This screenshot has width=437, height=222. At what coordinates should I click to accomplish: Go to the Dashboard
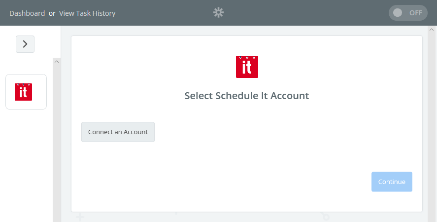click(x=27, y=13)
